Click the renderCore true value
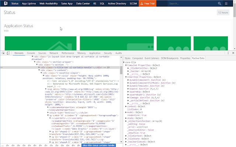 144,115
